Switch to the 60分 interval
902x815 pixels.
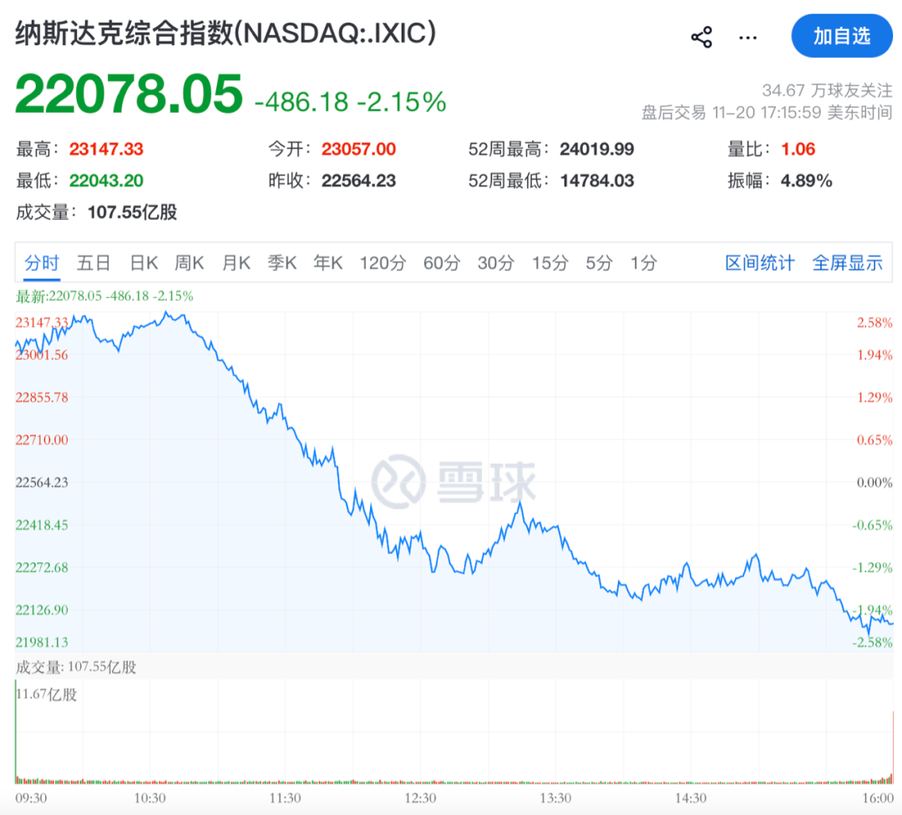click(441, 263)
